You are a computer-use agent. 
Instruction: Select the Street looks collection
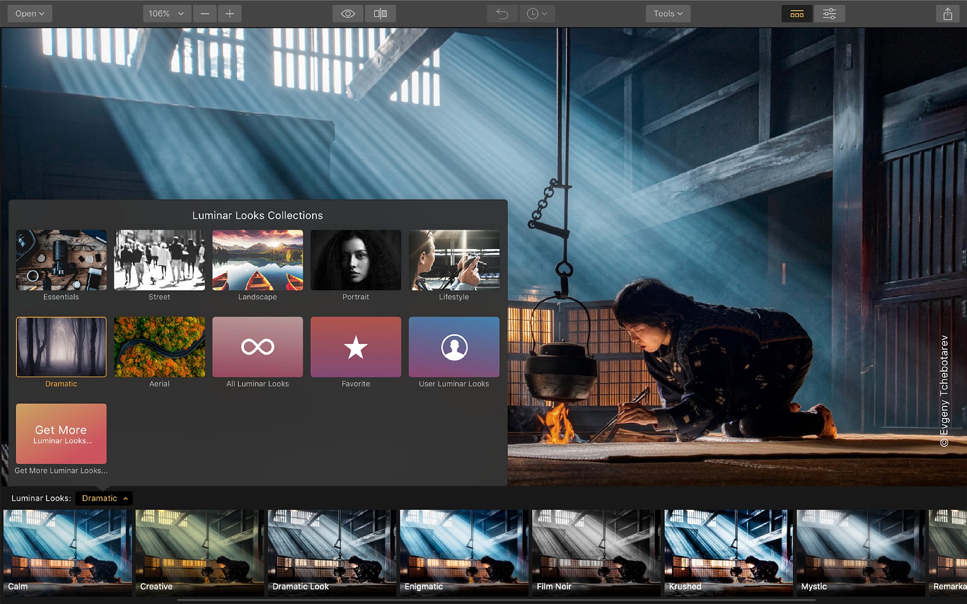[160, 260]
